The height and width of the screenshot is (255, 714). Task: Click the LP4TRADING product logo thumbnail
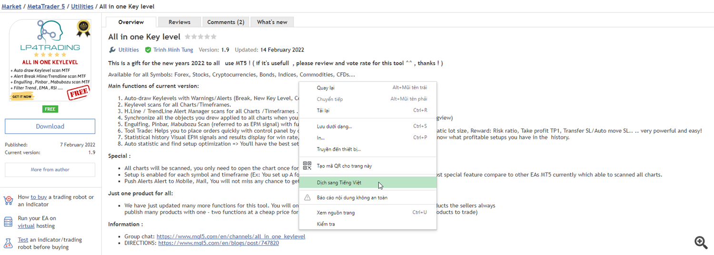[50, 60]
